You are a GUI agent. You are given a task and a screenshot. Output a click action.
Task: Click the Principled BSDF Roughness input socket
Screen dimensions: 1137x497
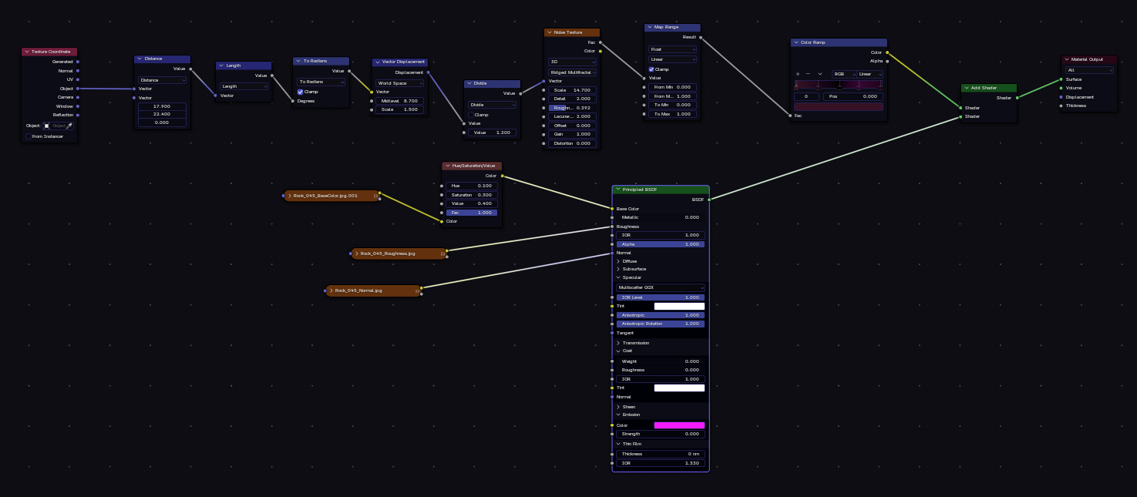(x=612, y=227)
